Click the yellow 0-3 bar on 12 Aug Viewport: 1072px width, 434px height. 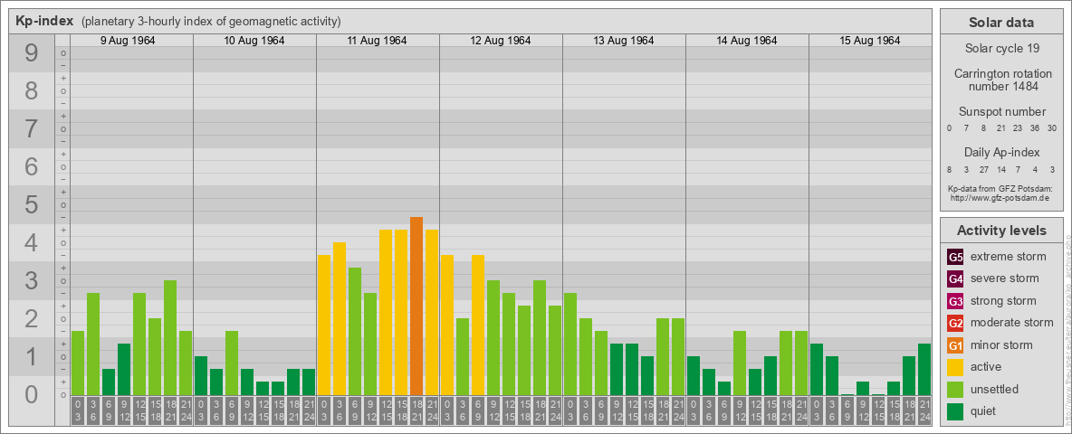447,325
